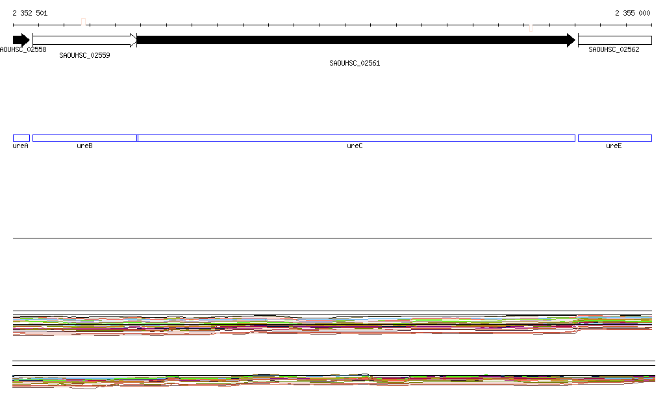Viewport: 665px width, 397px height.
Task: Click the pink marker below the ruler near SAOUHSC_02562
Action: (x=531, y=28)
